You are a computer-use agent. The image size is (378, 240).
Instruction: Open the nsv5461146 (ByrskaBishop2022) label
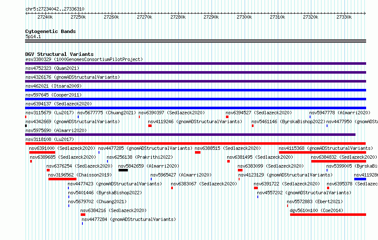tap(288, 121)
